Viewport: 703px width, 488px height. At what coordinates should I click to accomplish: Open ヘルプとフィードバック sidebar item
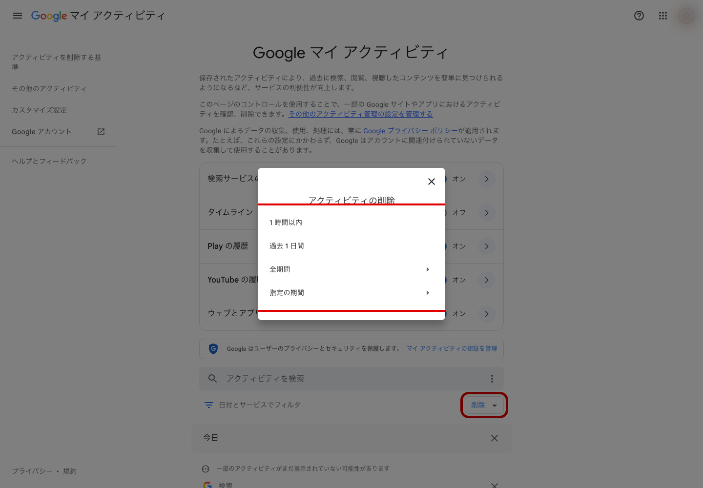[x=49, y=161]
